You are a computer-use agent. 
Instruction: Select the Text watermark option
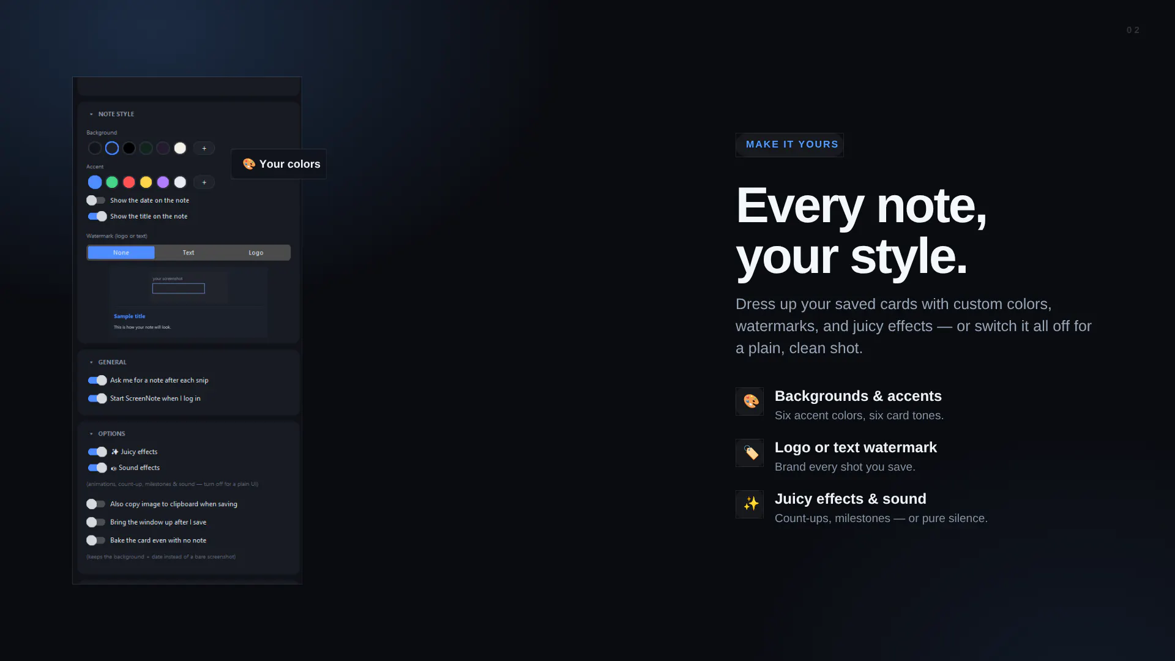[188, 253]
